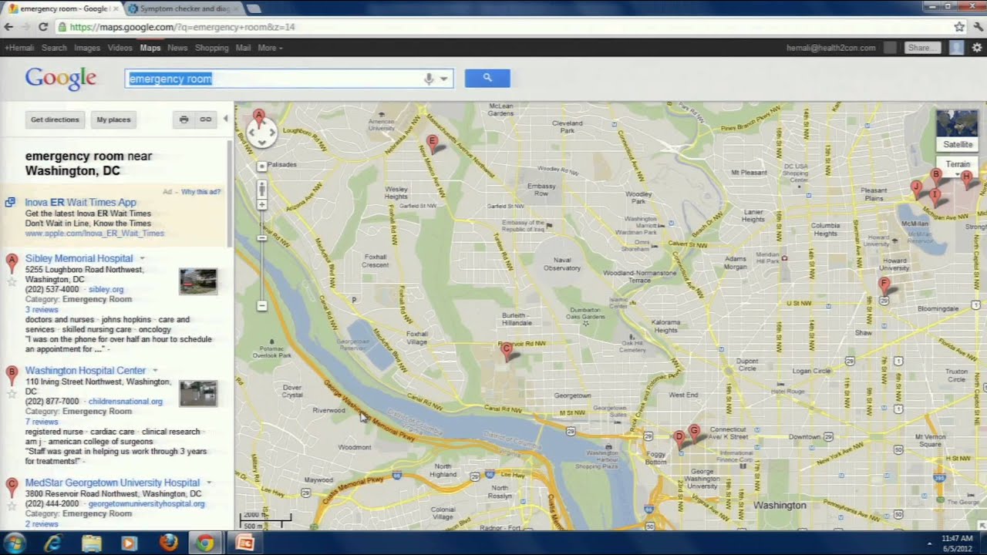Bookmark page with star icon
The width and height of the screenshot is (987, 555).
[958, 27]
